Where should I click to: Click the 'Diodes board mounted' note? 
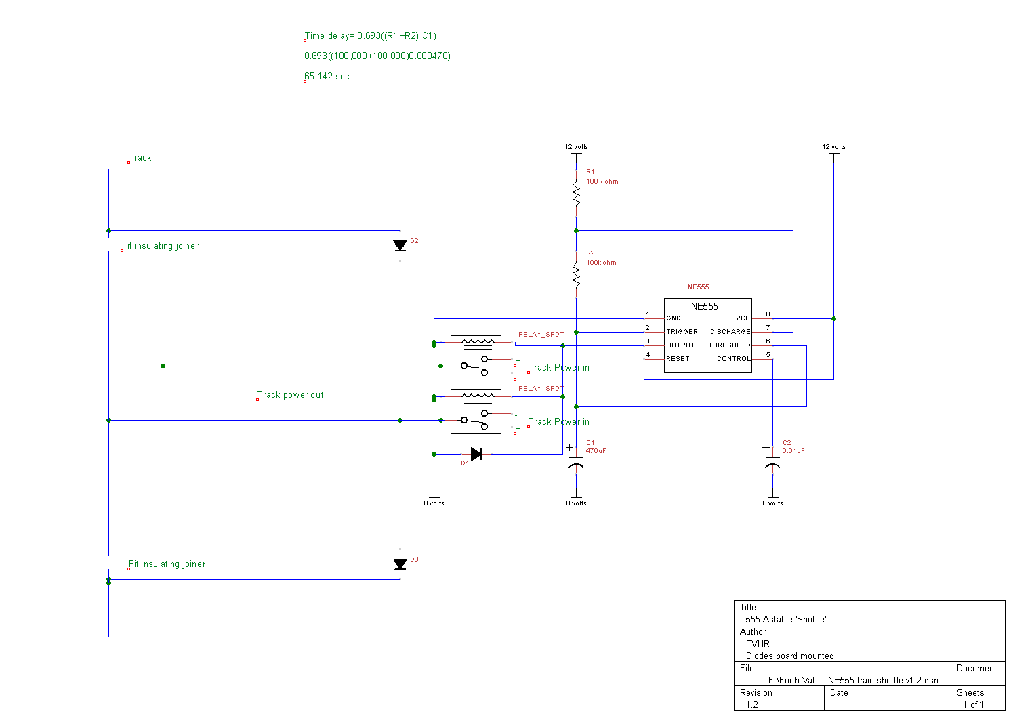click(x=790, y=656)
